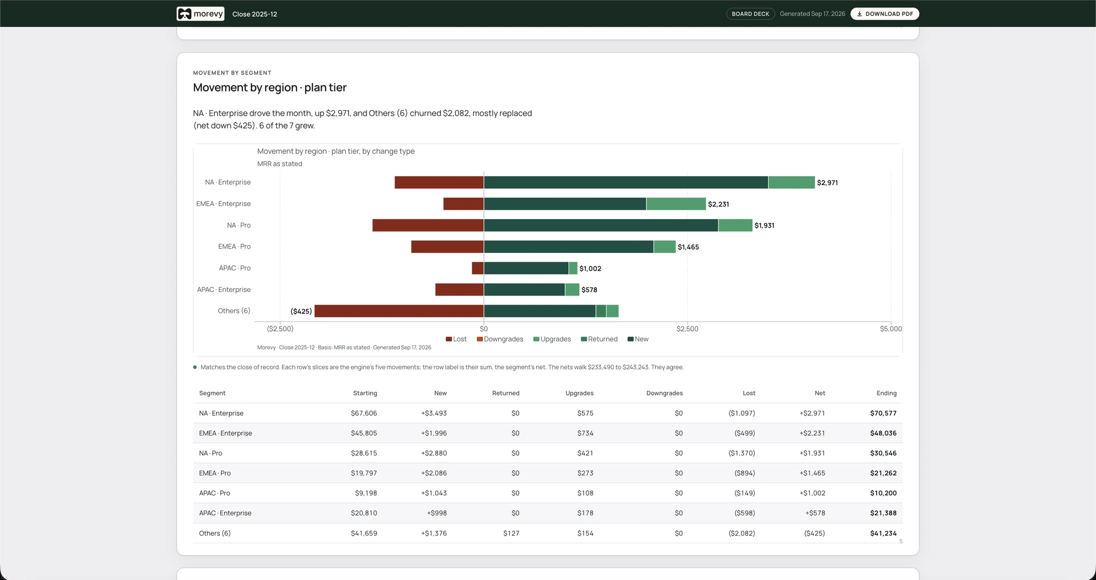The width and height of the screenshot is (1096, 580).
Task: Click the Downgrades legend color swatch
Action: (480, 339)
